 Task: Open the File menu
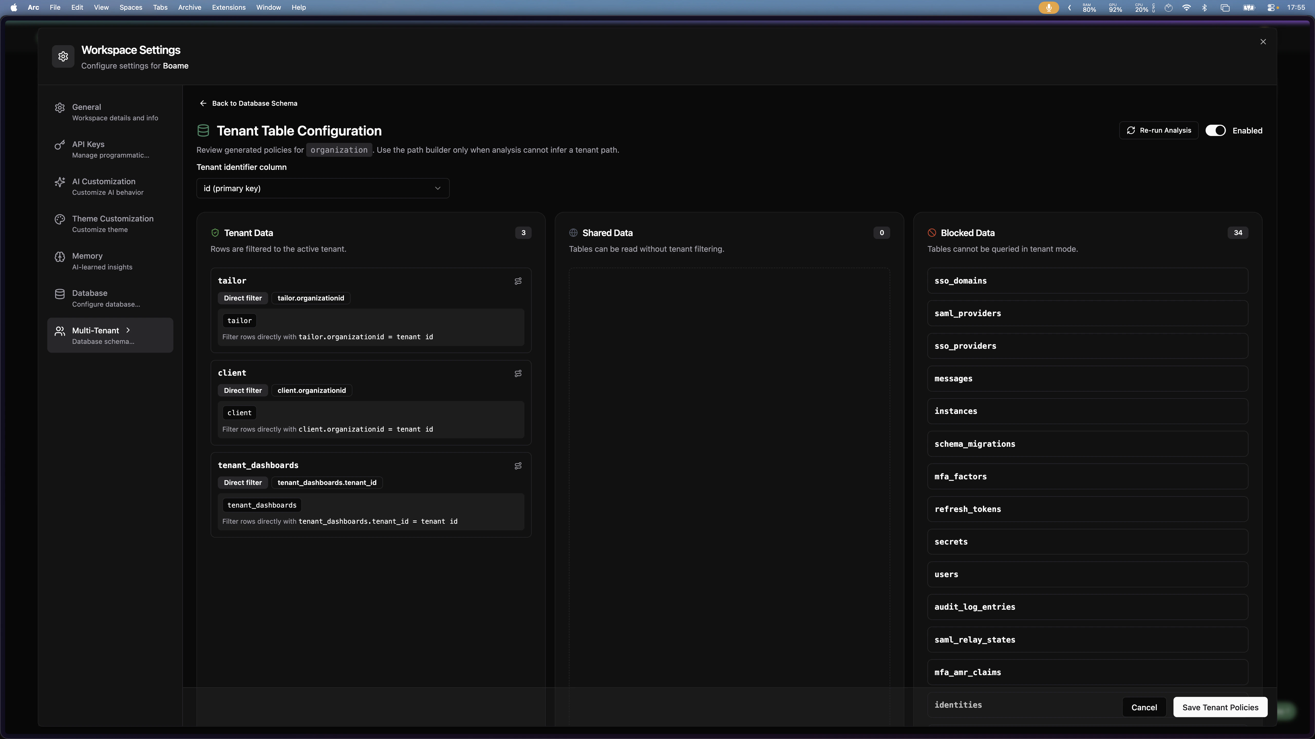coord(55,8)
